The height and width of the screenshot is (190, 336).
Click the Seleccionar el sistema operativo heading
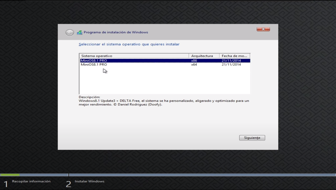pos(129,44)
